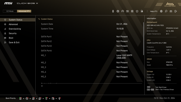The height and width of the screenshot is (102, 181).
Task: Select System Status in sidebar
Action: pos(18,20)
